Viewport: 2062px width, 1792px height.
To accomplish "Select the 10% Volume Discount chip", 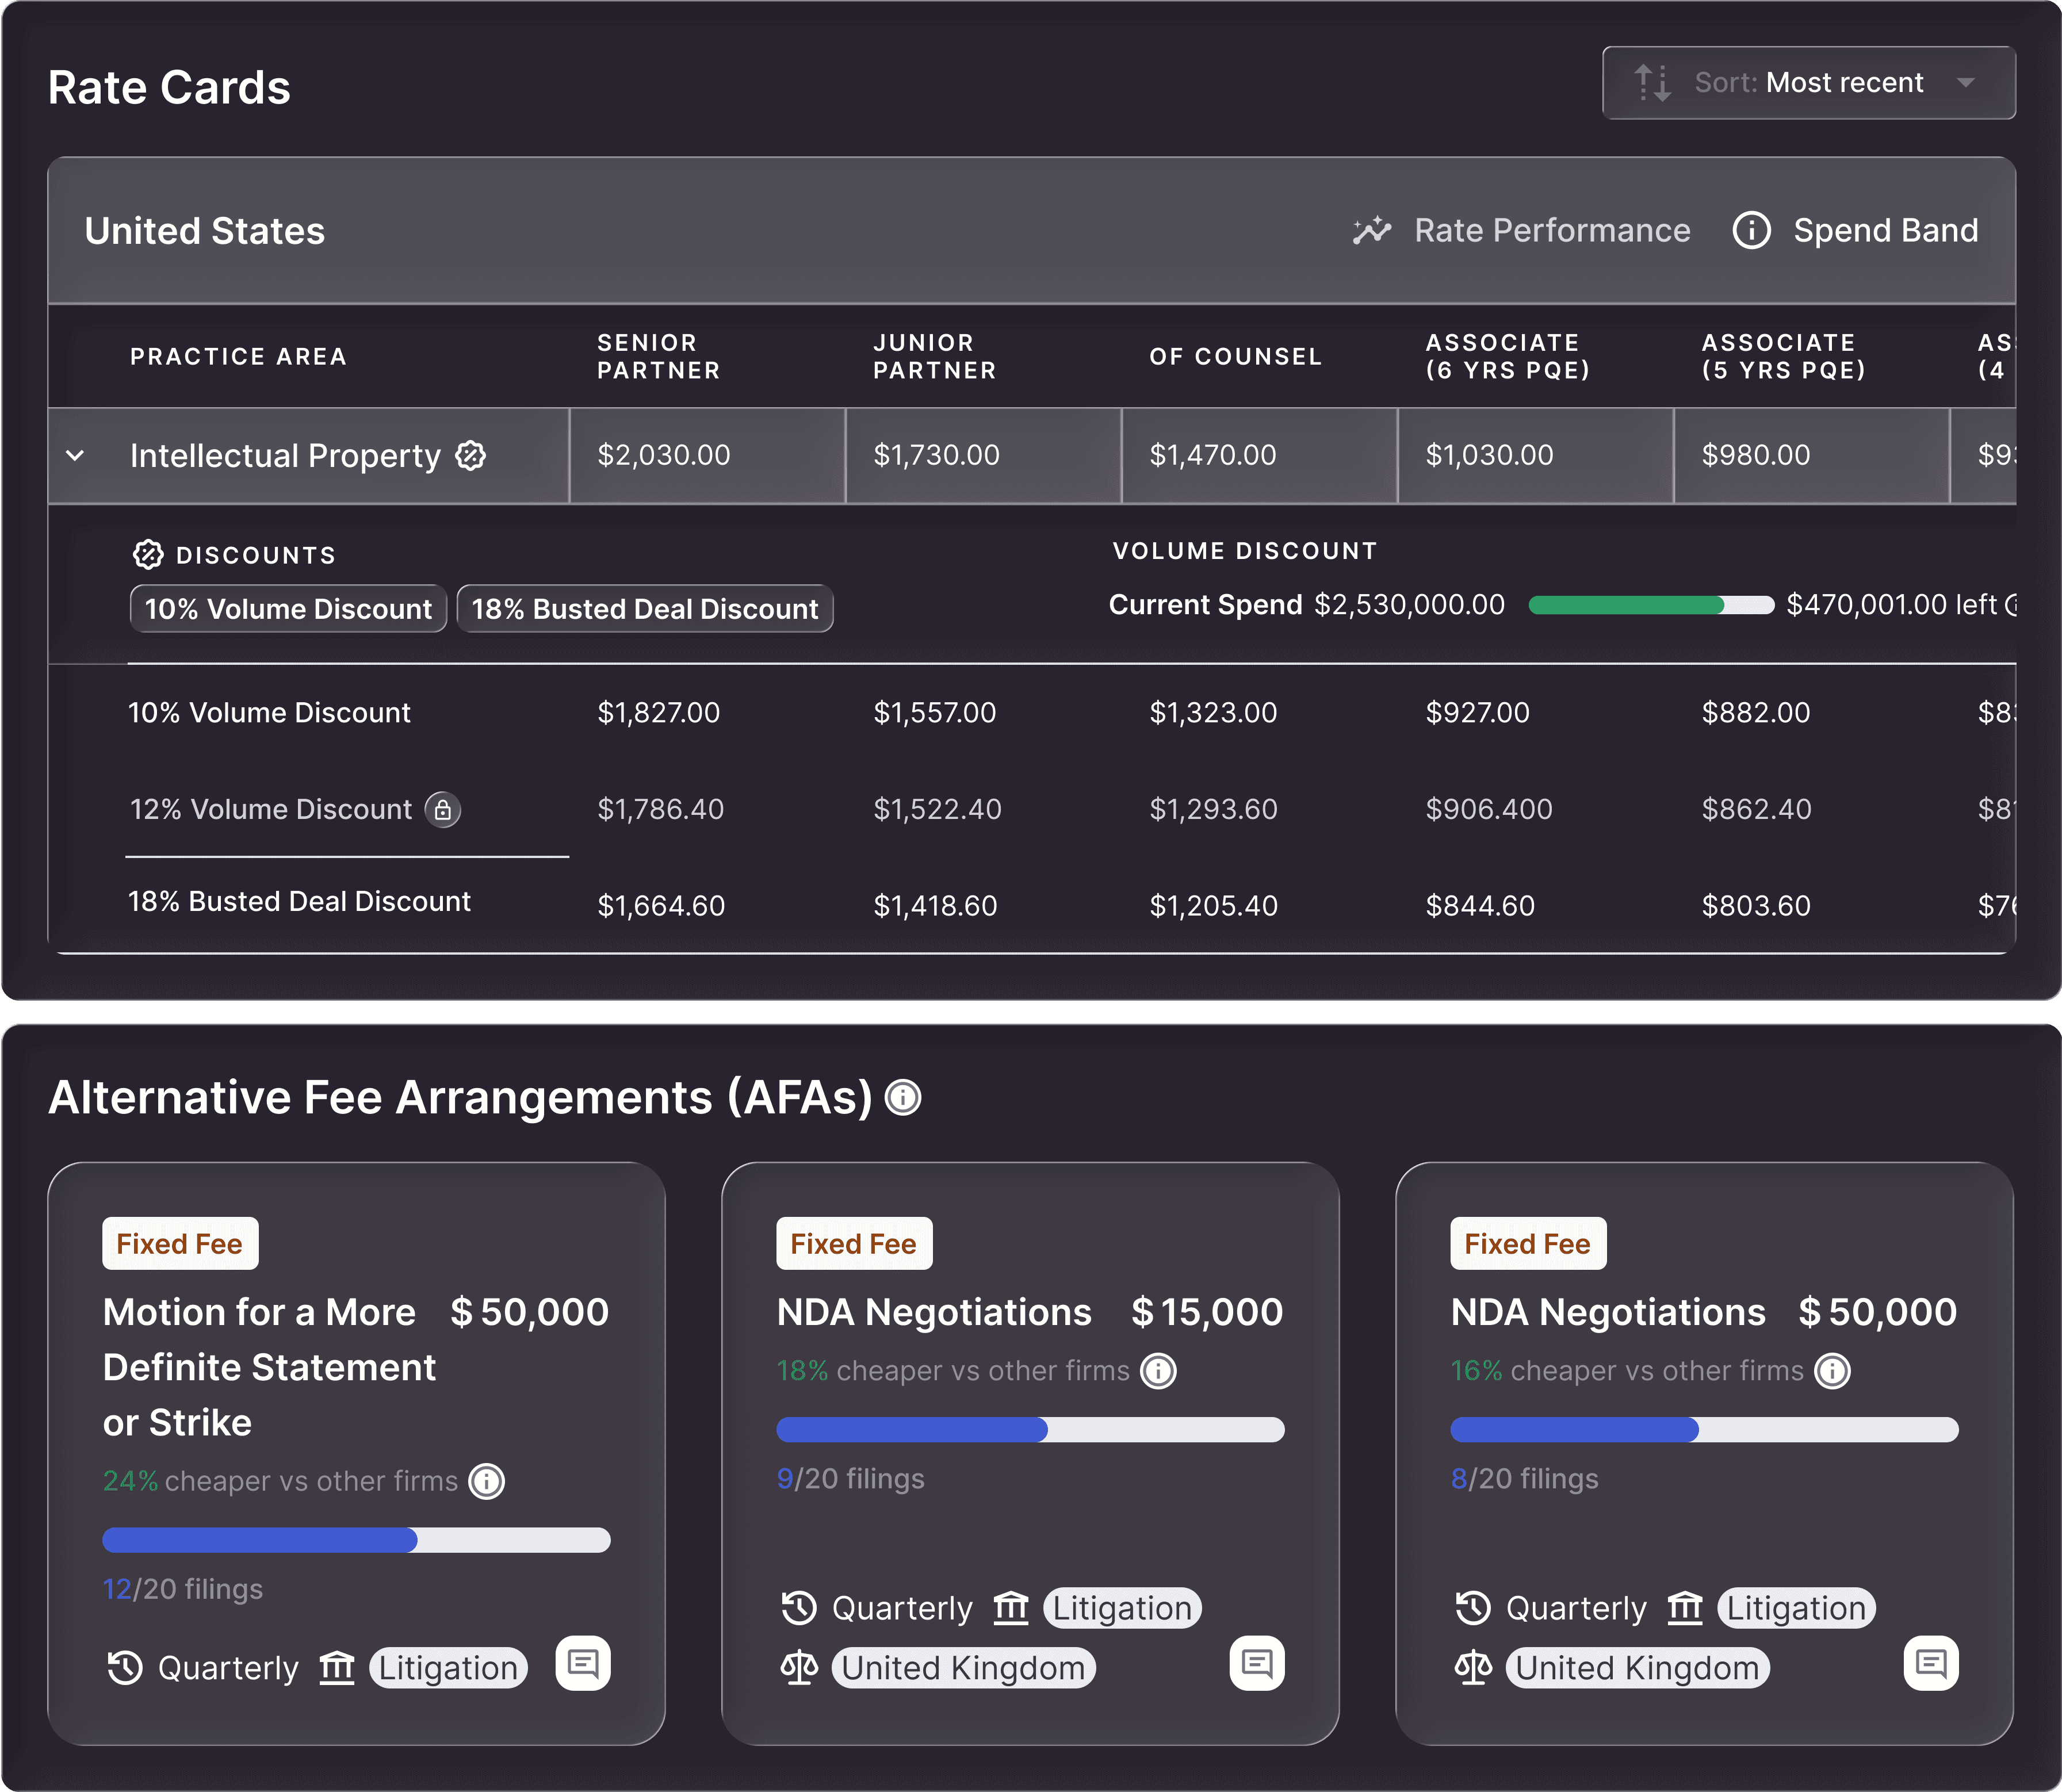I will pos(288,609).
